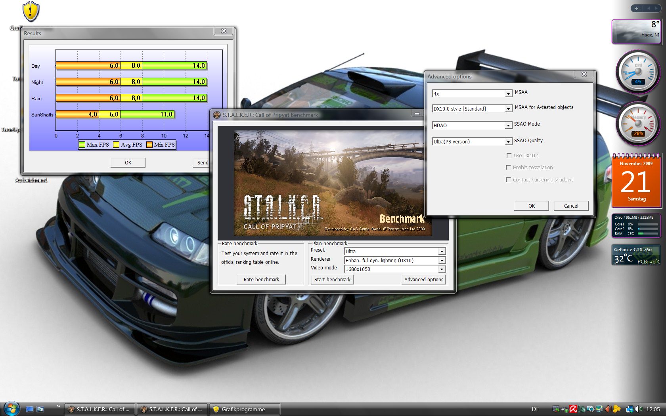Open the Avira red umbrella tray icon
This screenshot has height=416, width=666.
point(573,409)
